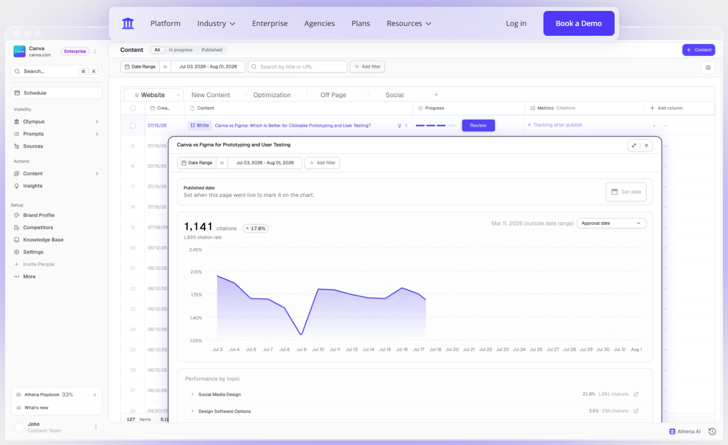Click the Invite People plus icon
The height and width of the screenshot is (445, 728).
[17, 264]
